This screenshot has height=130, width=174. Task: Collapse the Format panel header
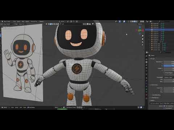[x=153, y=59]
